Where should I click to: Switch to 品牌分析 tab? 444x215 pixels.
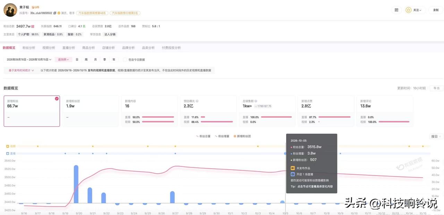[128, 48]
